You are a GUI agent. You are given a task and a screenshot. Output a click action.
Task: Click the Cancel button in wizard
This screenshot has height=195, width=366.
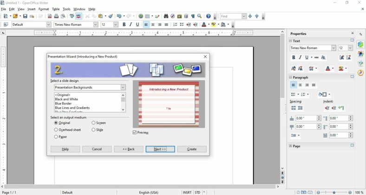tap(97, 149)
